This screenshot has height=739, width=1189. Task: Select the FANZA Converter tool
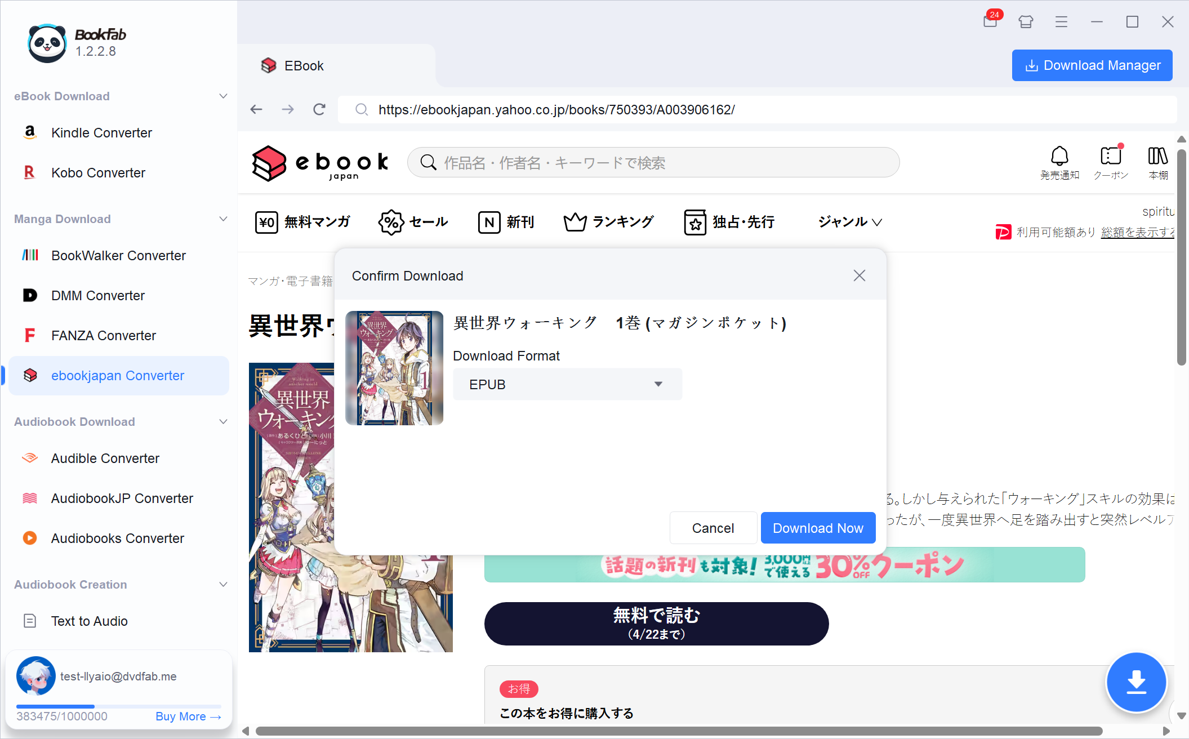[103, 335]
